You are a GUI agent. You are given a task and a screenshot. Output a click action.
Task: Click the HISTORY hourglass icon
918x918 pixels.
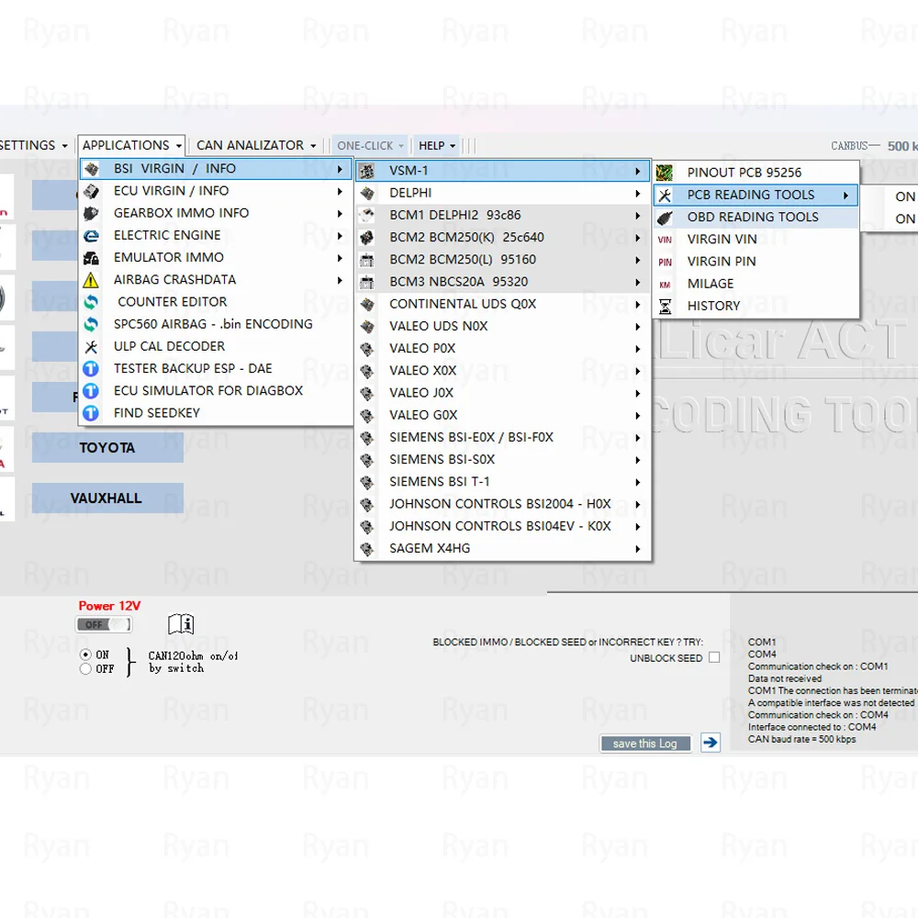coord(665,307)
